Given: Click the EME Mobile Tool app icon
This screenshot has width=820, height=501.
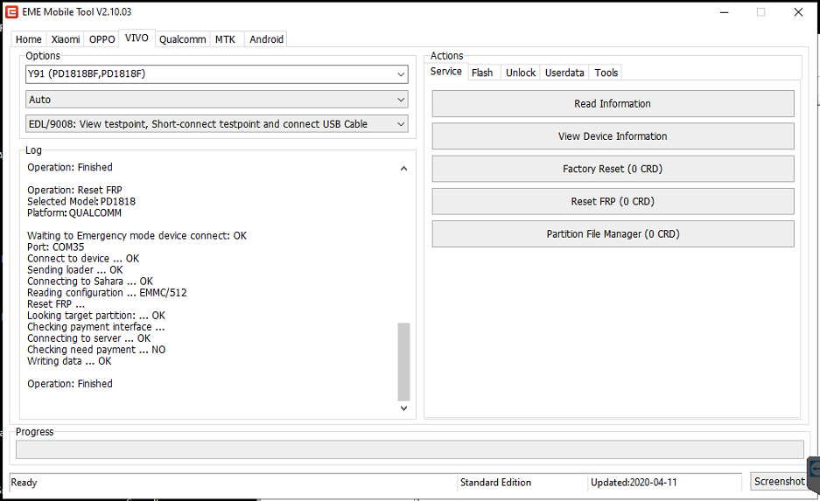Looking at the screenshot, I should click(x=11, y=12).
